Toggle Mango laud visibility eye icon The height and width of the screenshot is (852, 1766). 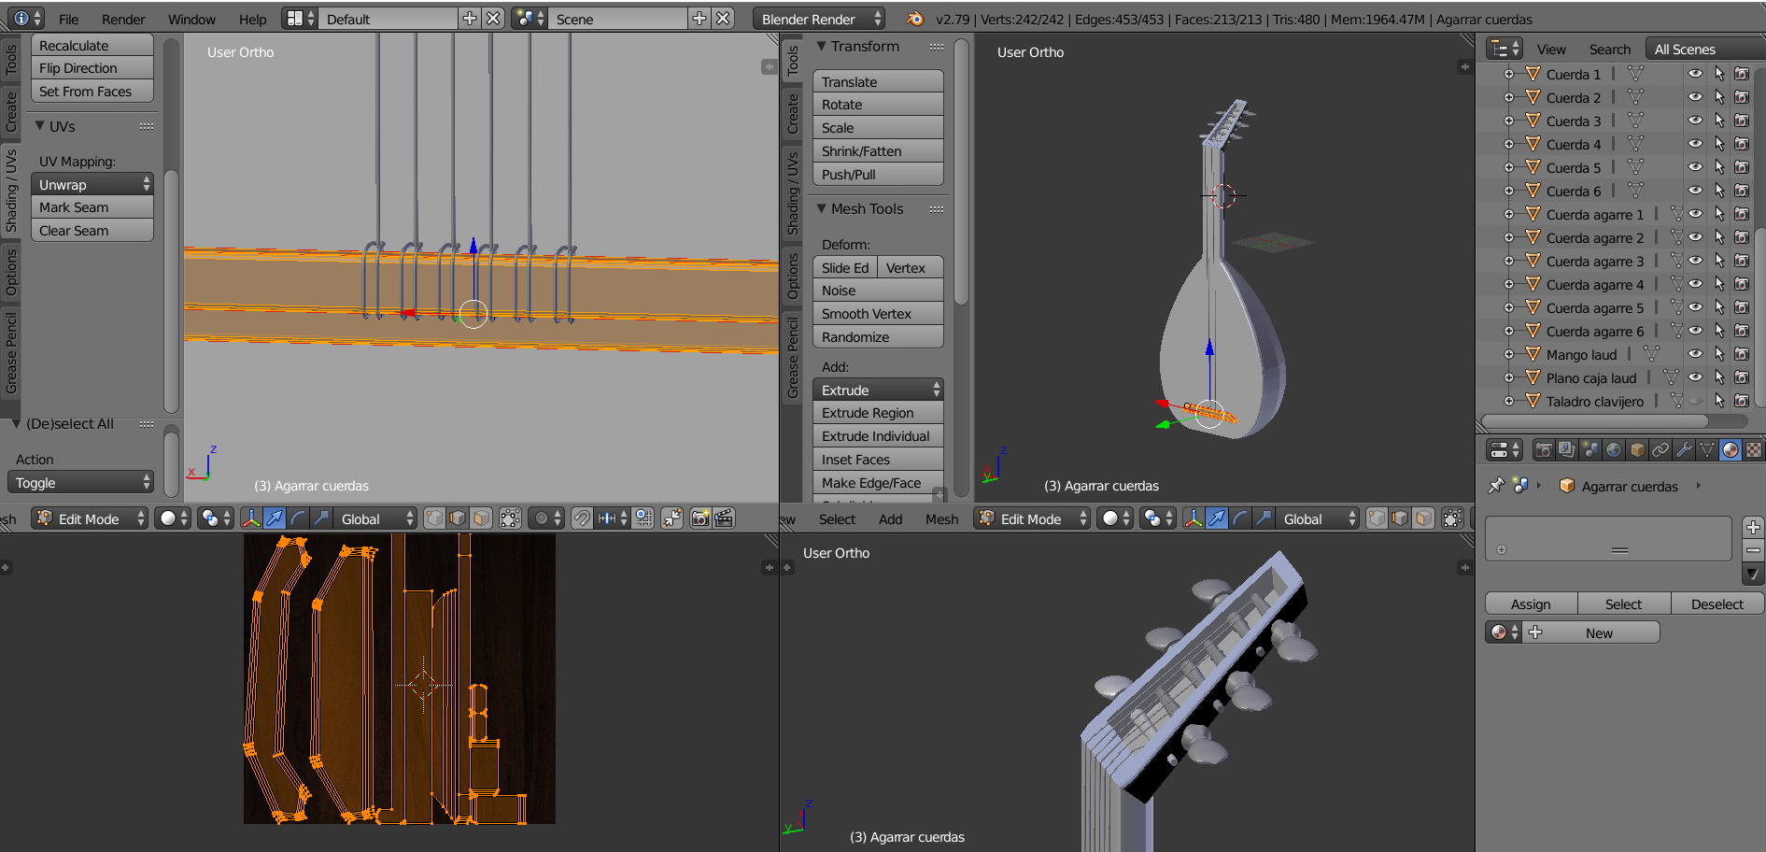1695,354
